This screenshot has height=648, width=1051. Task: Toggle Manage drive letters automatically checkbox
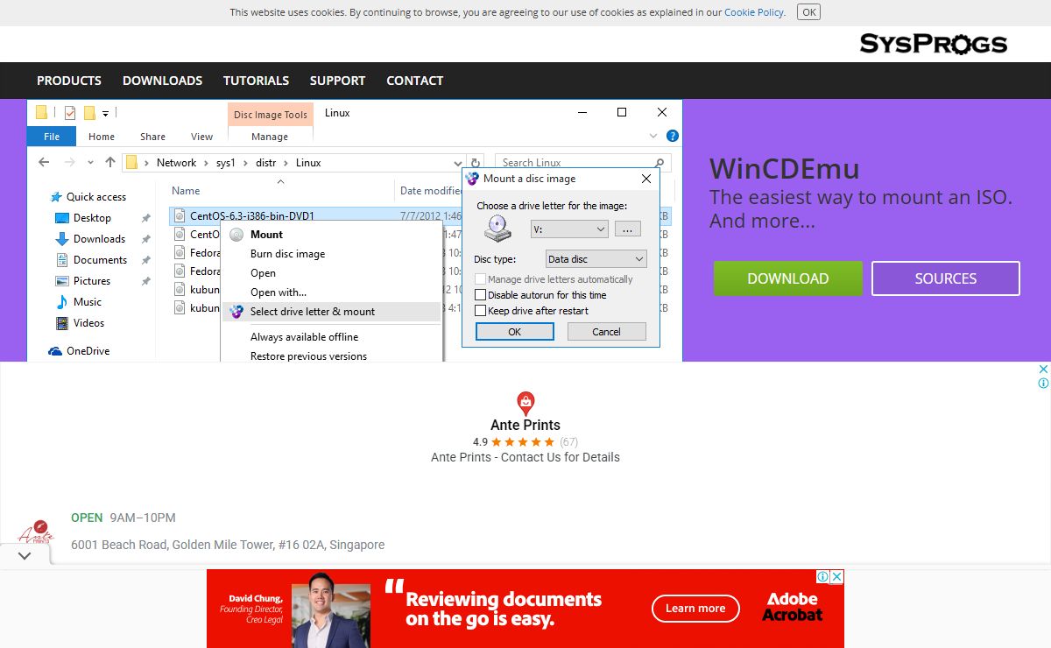coord(480,279)
